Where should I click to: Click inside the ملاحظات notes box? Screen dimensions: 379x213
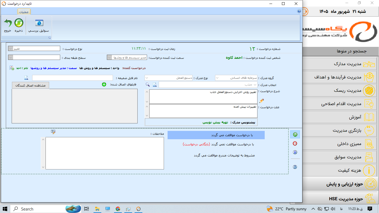105,153
